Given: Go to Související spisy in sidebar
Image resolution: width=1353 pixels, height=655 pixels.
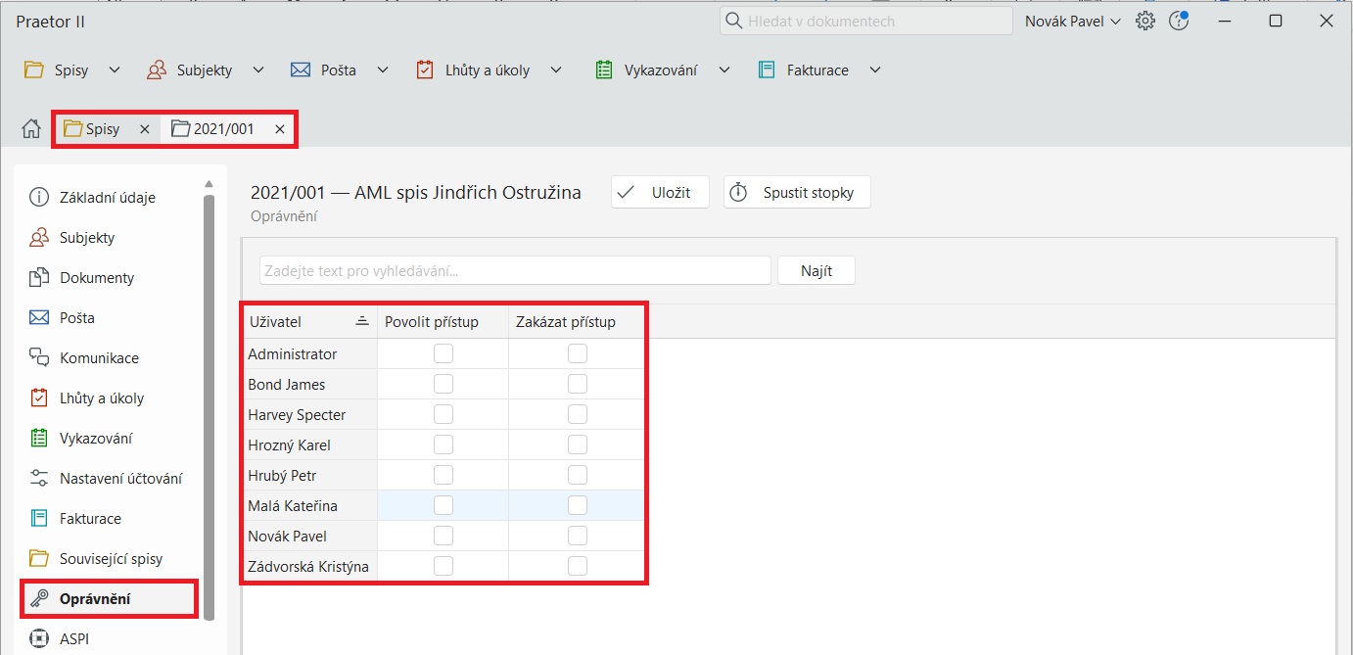Looking at the screenshot, I should (x=110, y=559).
